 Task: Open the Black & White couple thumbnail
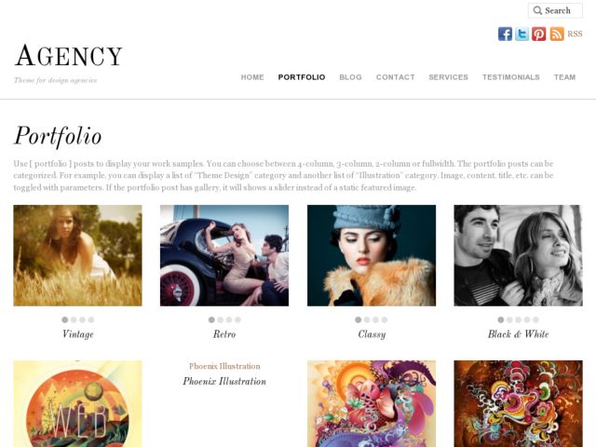coord(518,255)
